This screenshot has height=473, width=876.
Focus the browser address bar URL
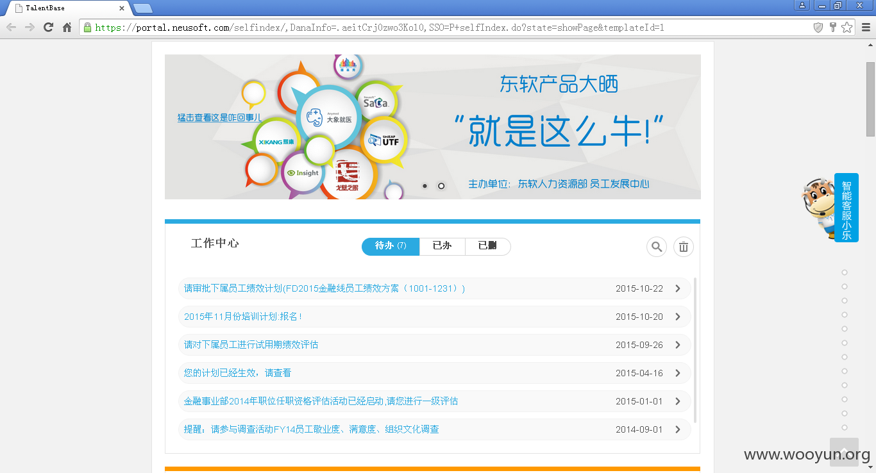(x=380, y=28)
